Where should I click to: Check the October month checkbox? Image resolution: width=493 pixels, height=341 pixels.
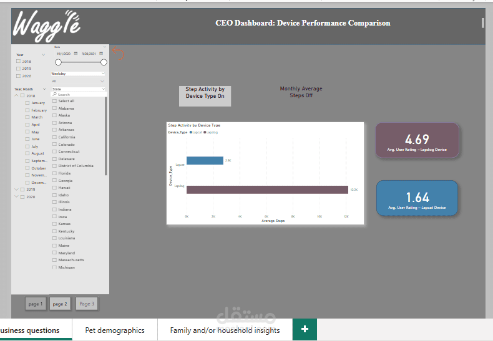pyautogui.click(x=27, y=168)
